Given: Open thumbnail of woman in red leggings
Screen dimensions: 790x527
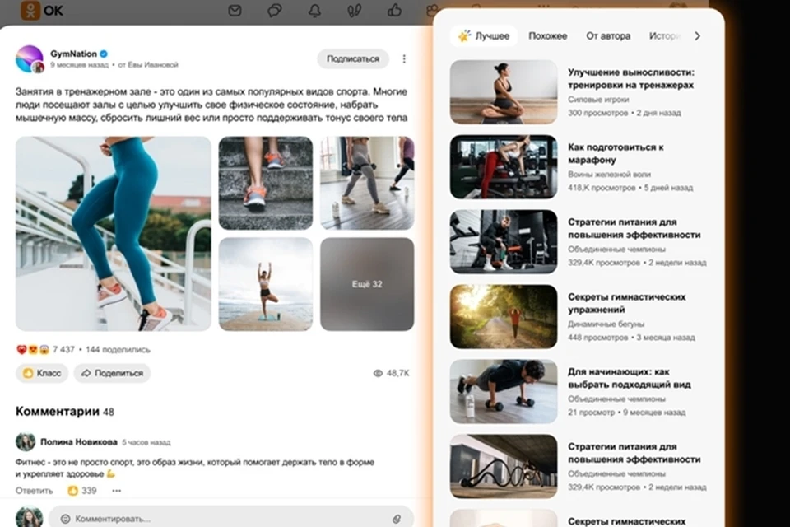Looking at the screenshot, I should click(504, 167).
